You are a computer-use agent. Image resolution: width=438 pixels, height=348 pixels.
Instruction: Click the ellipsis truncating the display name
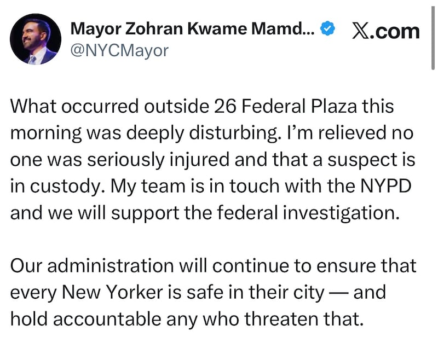point(310,33)
